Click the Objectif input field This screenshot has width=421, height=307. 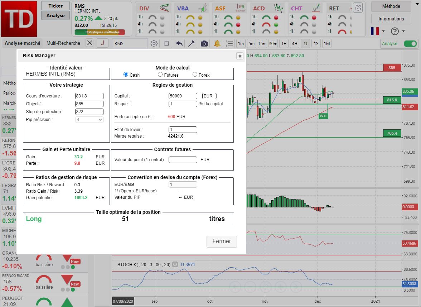[x=89, y=104]
